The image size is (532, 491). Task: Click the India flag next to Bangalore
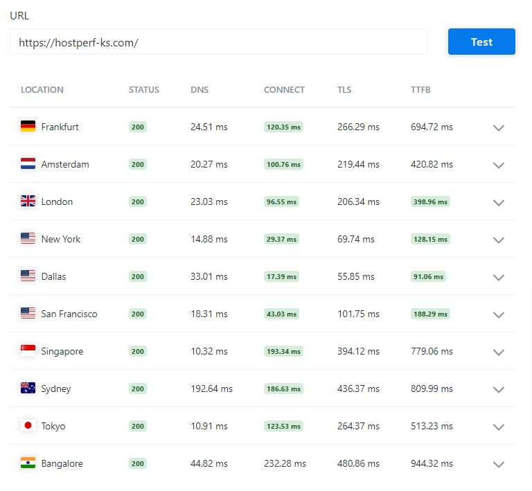[x=28, y=463]
